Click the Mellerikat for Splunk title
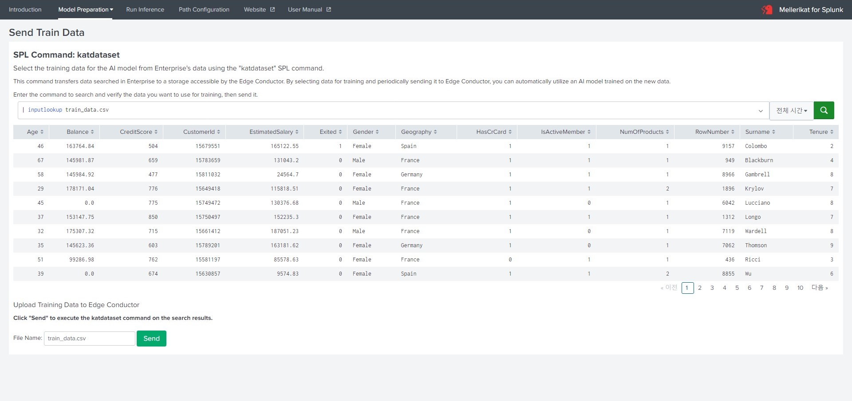Screen dimensions: 852x401 (811, 9)
